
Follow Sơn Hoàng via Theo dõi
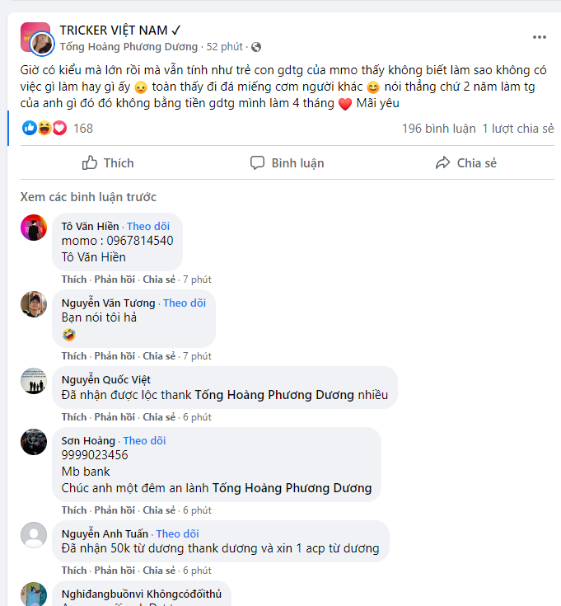tap(144, 440)
